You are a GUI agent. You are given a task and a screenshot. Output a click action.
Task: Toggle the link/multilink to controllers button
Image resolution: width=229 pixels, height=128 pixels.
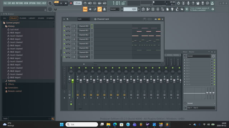coord(99,9)
